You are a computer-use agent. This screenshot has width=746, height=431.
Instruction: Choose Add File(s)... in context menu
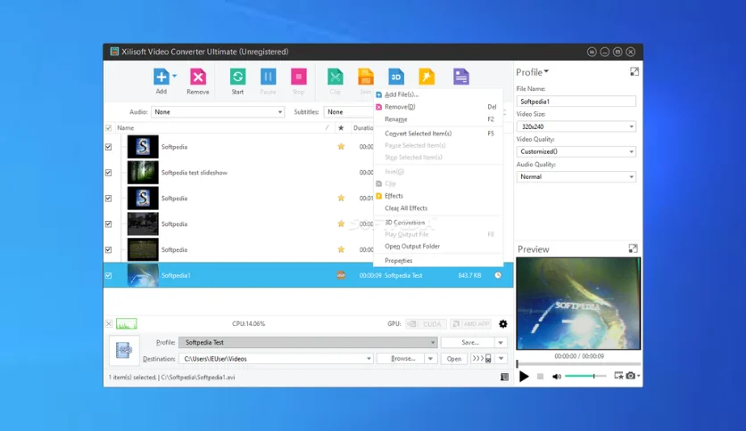tap(438, 94)
